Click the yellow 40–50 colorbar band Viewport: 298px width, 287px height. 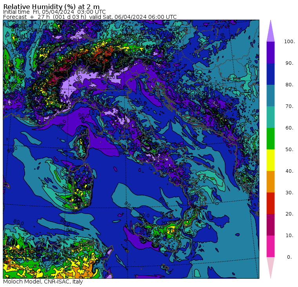pos(271,160)
